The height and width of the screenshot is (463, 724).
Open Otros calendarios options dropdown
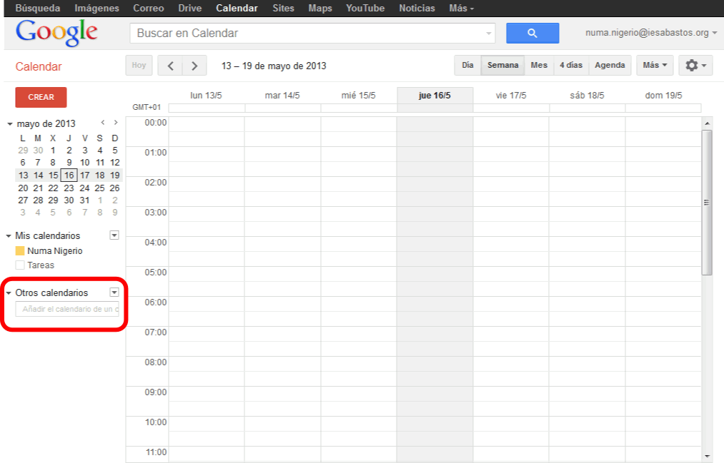tap(114, 292)
